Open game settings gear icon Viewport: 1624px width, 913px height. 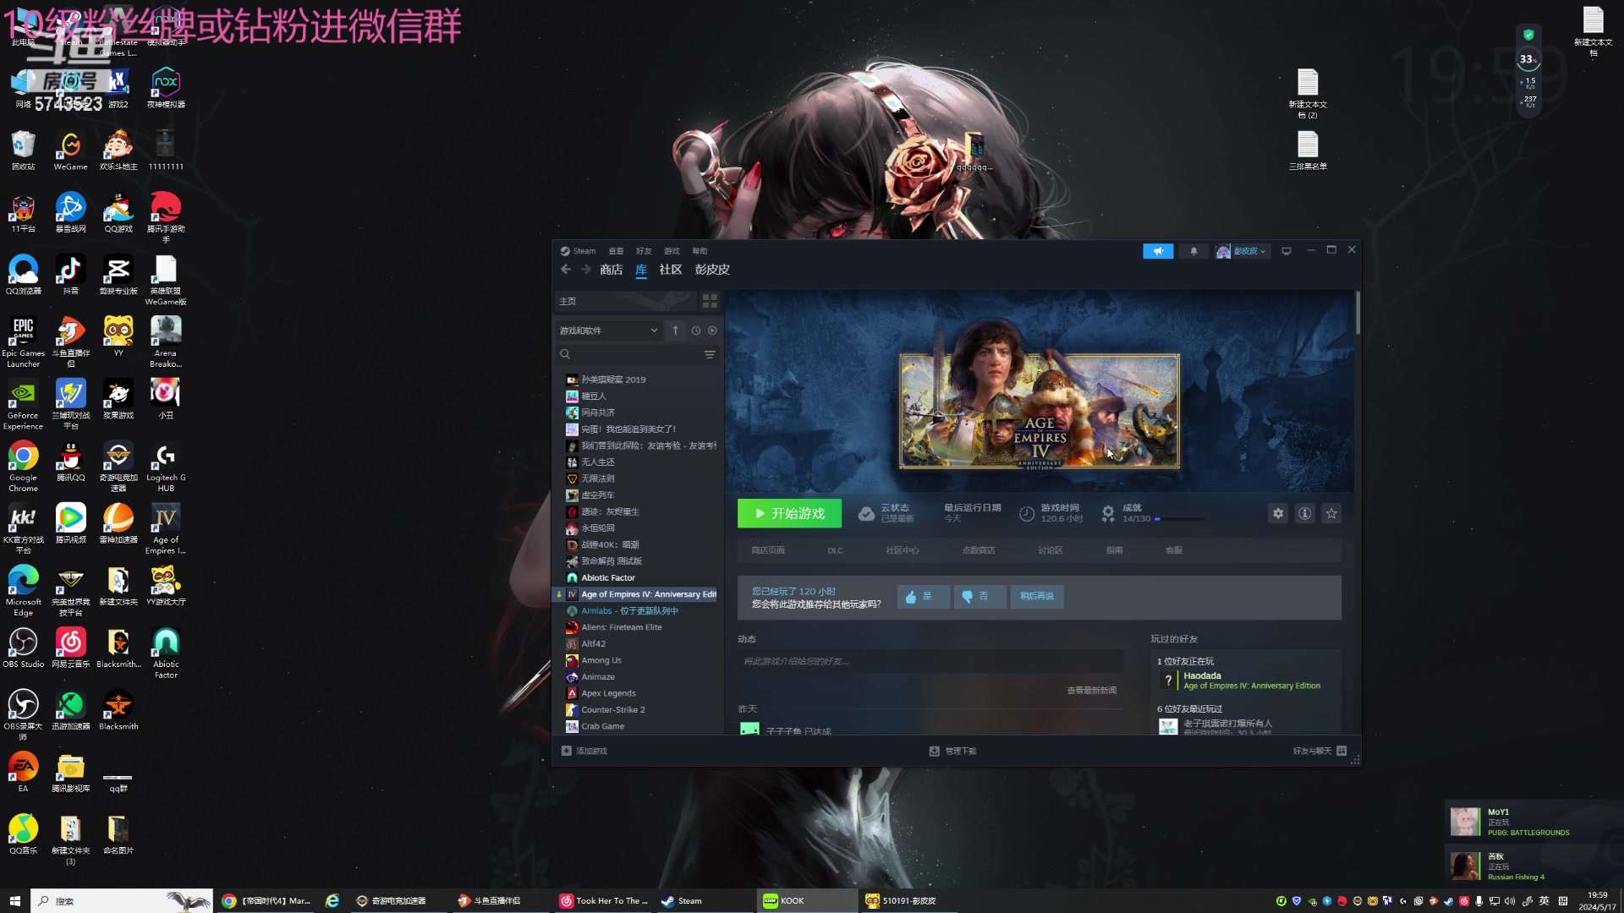click(1277, 513)
